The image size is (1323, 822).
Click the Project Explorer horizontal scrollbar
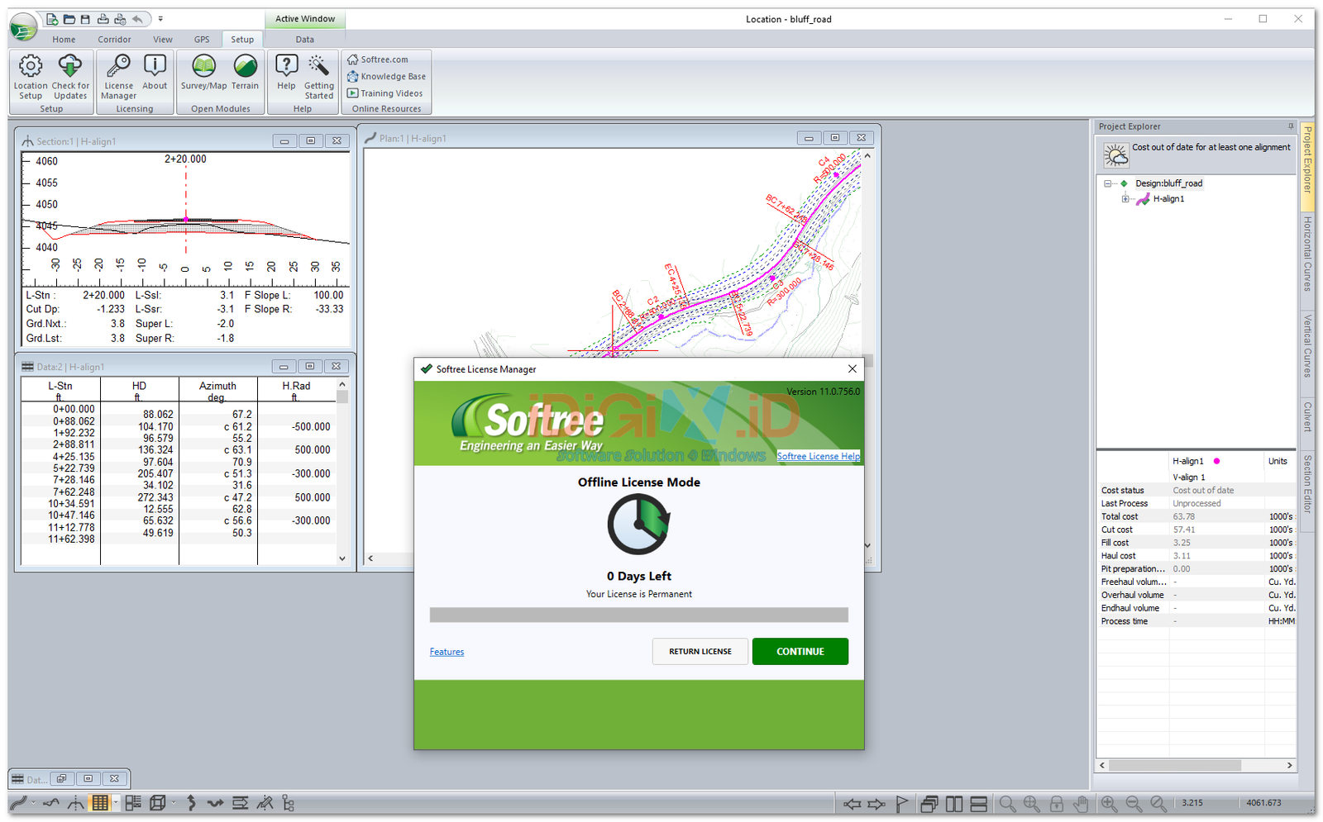click(1196, 766)
